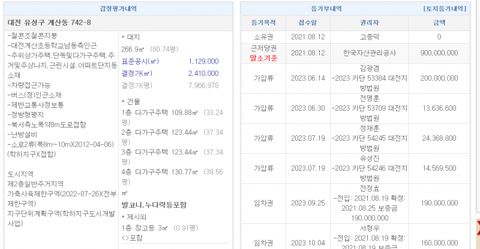The width and height of the screenshot is (480, 249).
Task: Click the 2023.06.30 receipt date
Action: pos(307,108)
